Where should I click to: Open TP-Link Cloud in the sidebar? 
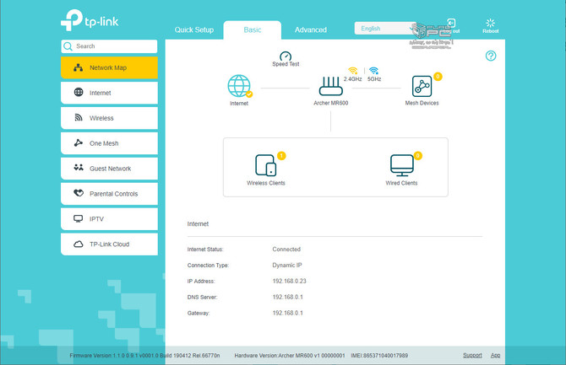coord(109,244)
